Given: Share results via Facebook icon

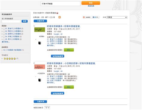Looking at the screenshot, I should pyautogui.click(x=93, y=17).
